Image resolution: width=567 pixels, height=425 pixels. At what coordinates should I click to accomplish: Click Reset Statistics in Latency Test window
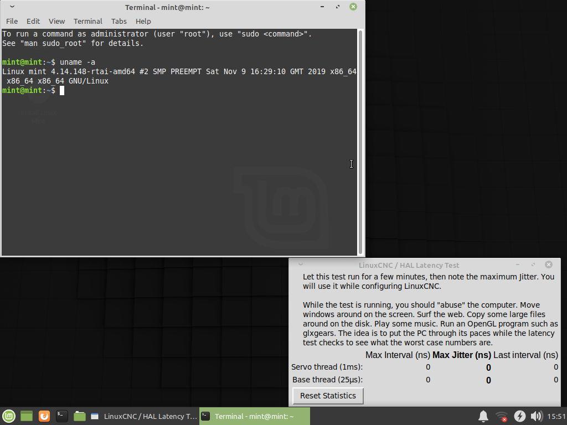[328, 396]
